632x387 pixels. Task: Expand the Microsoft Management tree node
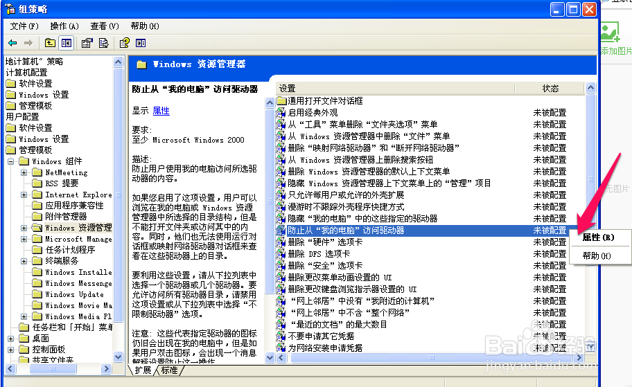24,239
